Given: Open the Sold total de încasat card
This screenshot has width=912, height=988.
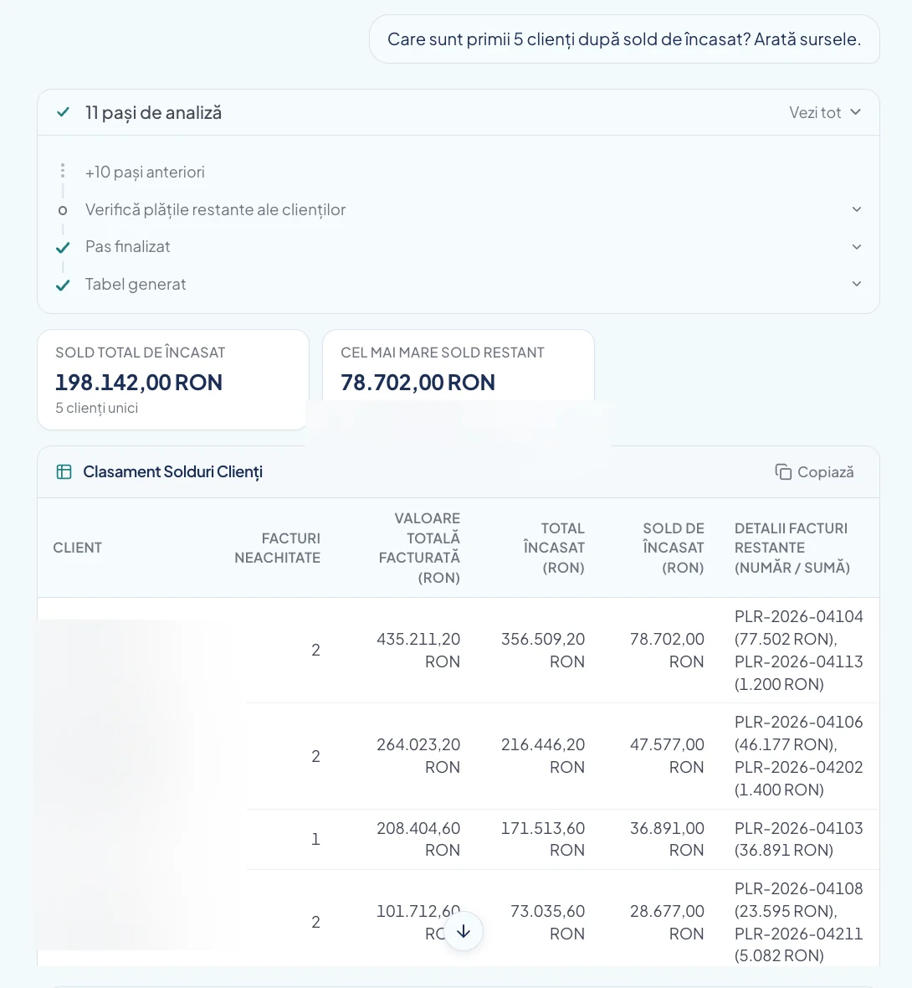Looking at the screenshot, I should pos(173,379).
